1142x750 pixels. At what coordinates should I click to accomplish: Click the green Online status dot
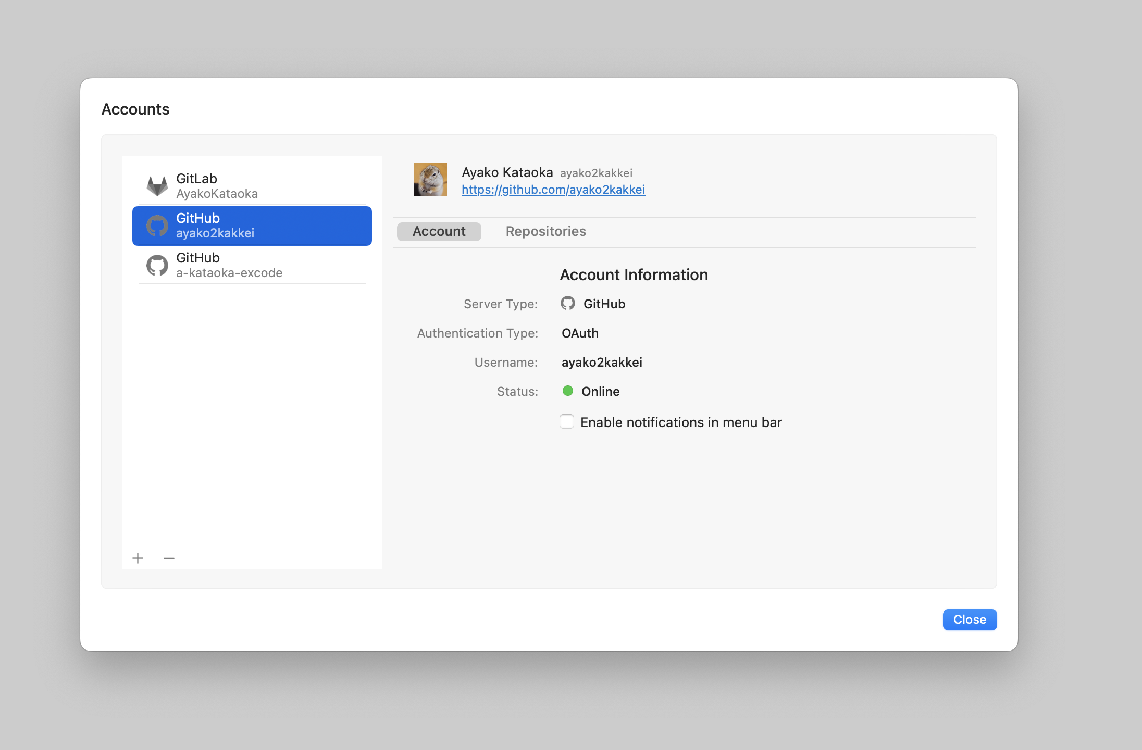tap(568, 391)
